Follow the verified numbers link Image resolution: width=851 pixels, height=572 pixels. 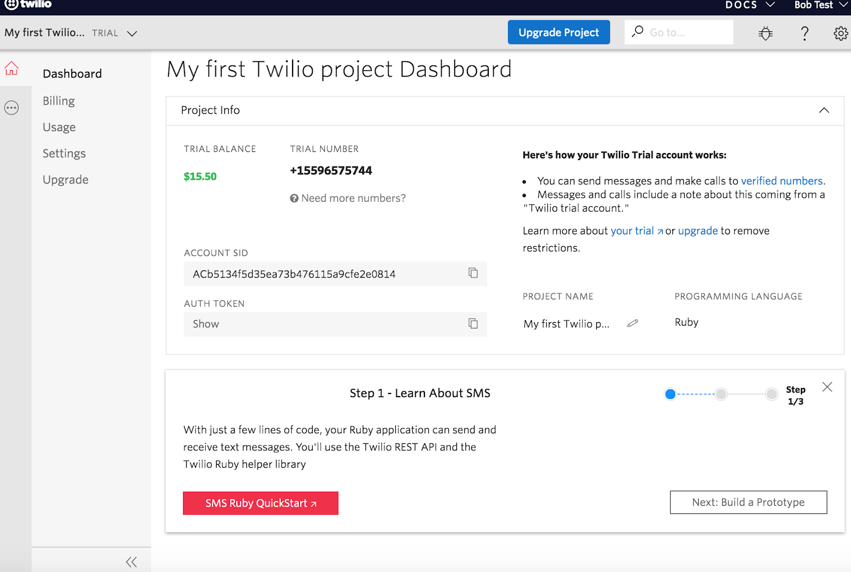coord(782,181)
